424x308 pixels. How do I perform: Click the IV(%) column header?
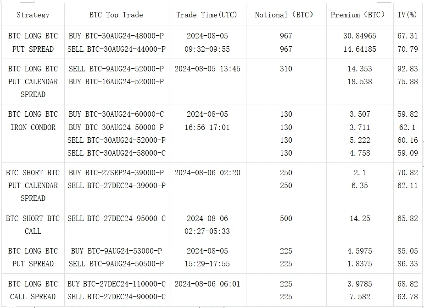point(407,15)
